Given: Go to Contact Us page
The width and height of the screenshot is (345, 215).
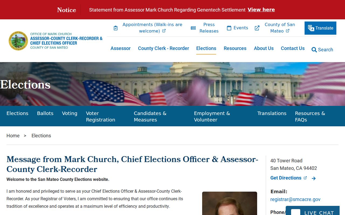Looking at the screenshot, I should point(293,48).
